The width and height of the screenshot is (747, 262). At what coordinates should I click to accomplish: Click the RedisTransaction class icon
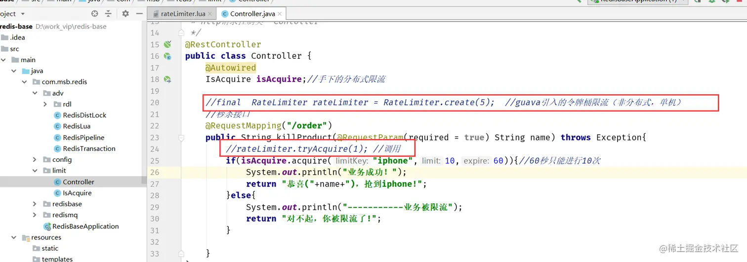(x=57, y=149)
